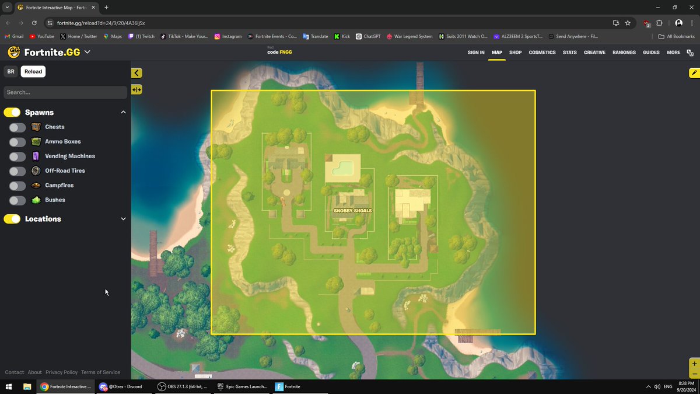Click the Chrome address bar URL
This screenshot has height=394, width=700.
tap(101, 23)
